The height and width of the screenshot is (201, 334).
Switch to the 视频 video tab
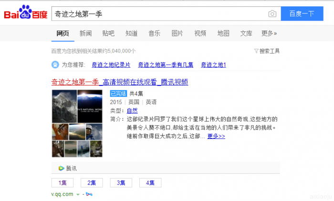point(200,33)
